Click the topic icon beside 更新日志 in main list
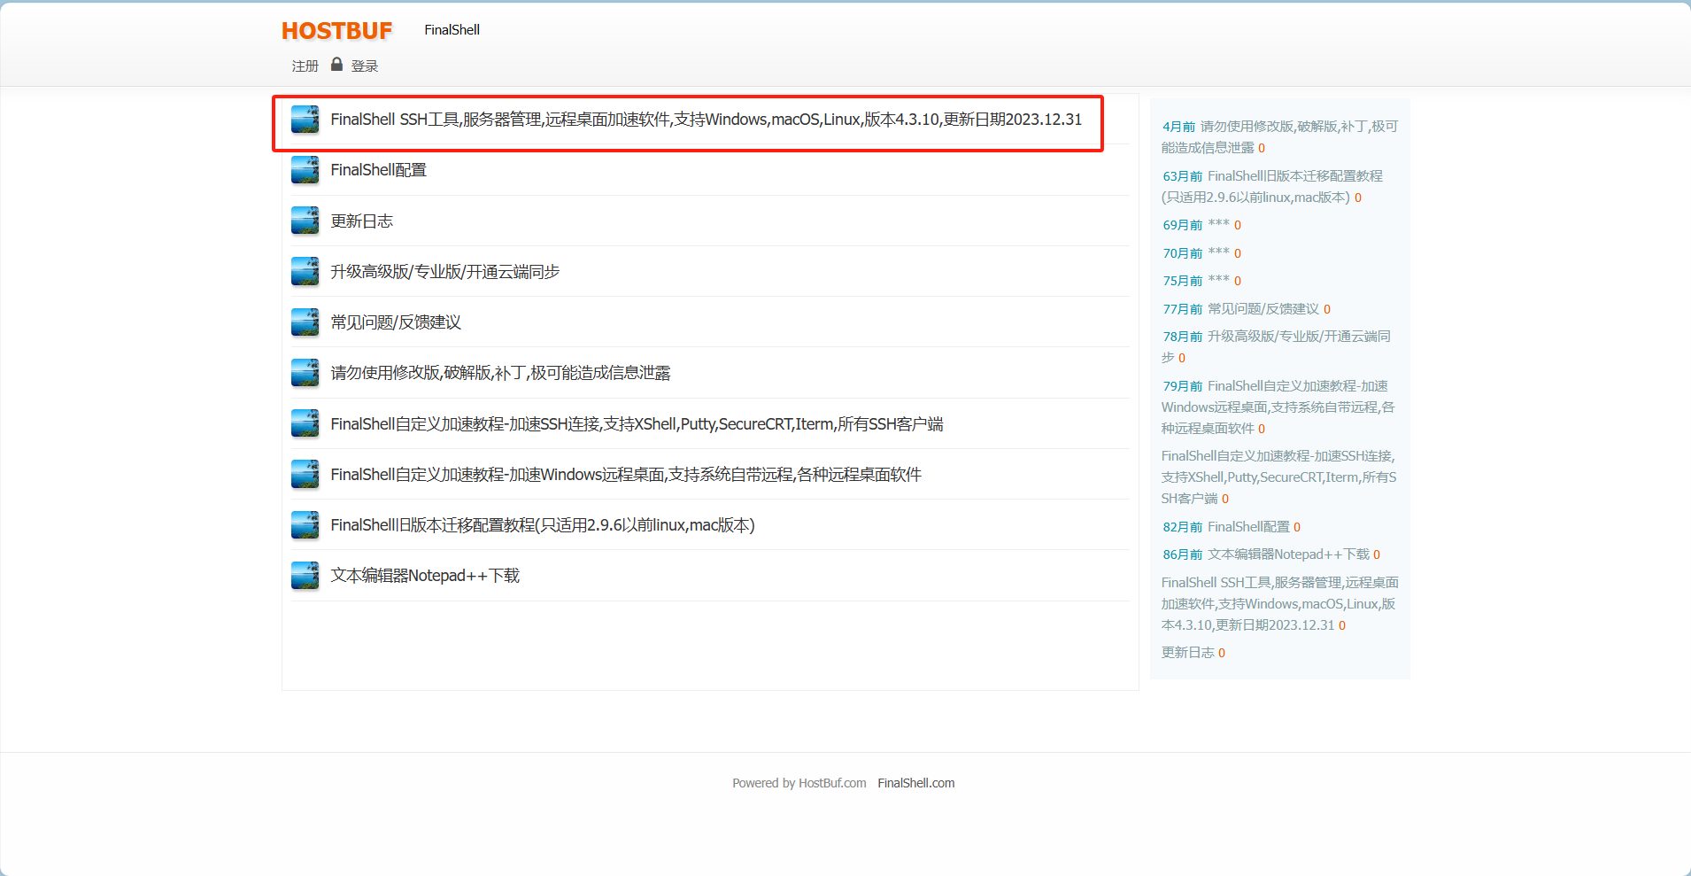The width and height of the screenshot is (1691, 876). click(305, 221)
